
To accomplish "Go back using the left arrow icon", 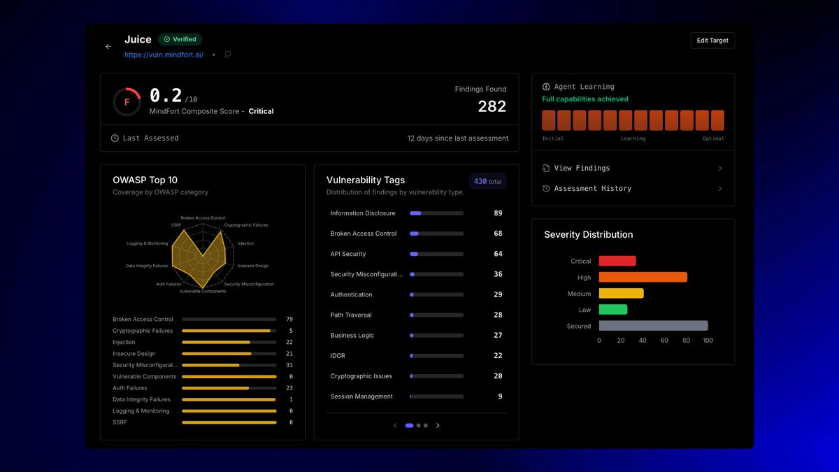I will point(108,46).
